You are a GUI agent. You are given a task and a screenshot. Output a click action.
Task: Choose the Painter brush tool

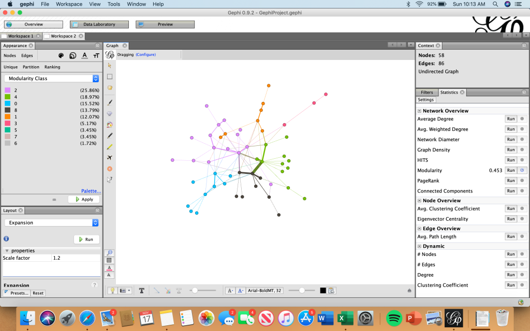pos(110,103)
